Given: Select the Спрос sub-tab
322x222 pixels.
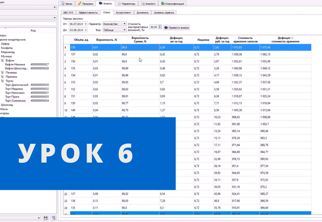Looking at the screenshot, I should click(107, 12).
